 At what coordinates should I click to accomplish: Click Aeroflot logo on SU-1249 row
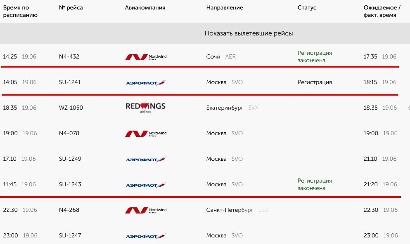146,159
